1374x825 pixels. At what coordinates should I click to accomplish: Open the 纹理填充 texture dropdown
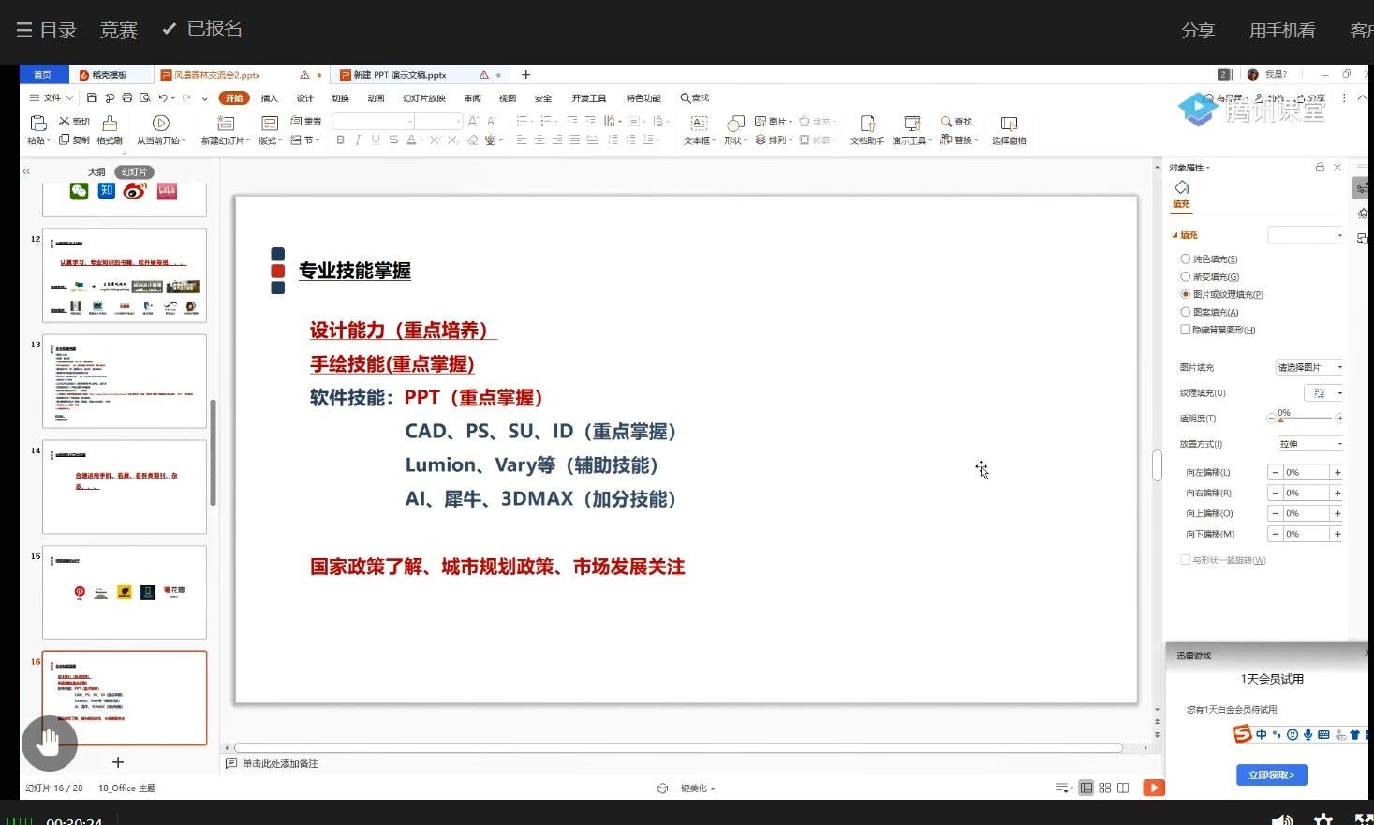[1323, 393]
